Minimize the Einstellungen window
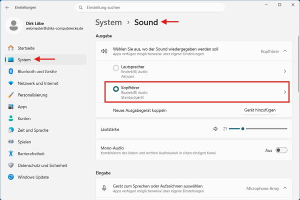 266,5
